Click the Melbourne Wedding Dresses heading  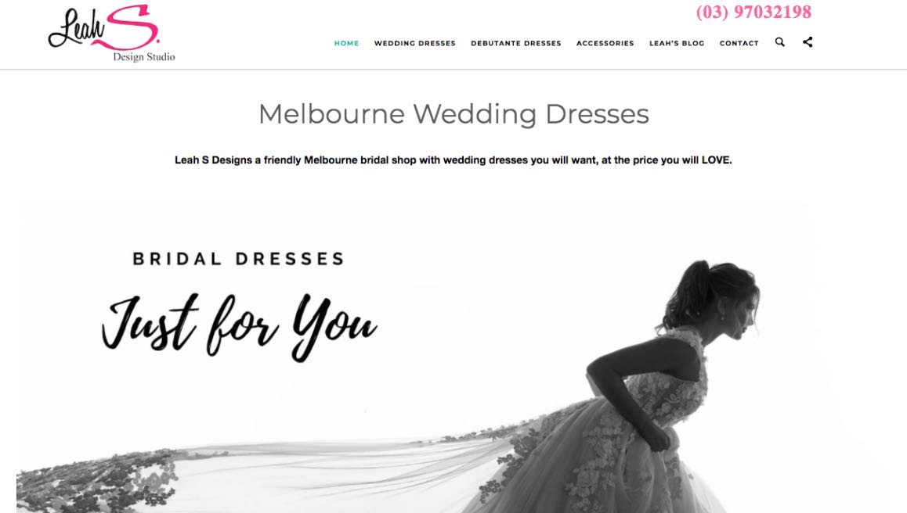coord(453,114)
